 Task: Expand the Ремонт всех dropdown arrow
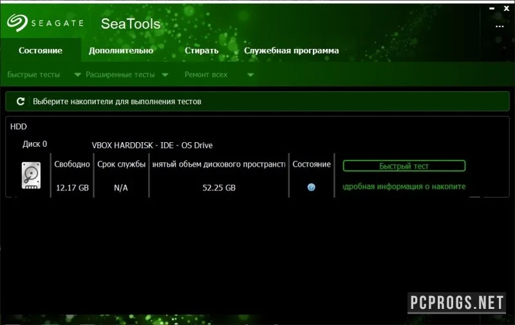(x=250, y=75)
